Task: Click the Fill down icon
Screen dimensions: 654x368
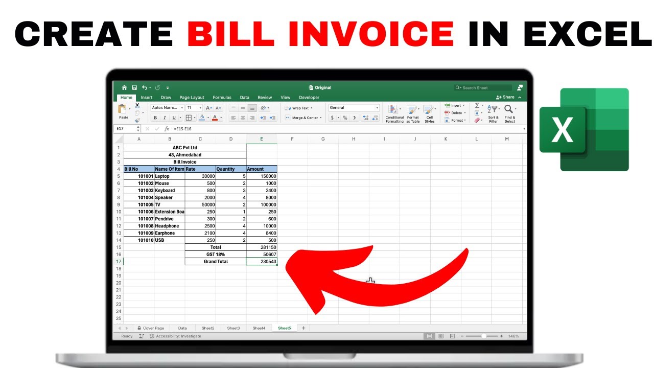Action: tap(477, 113)
